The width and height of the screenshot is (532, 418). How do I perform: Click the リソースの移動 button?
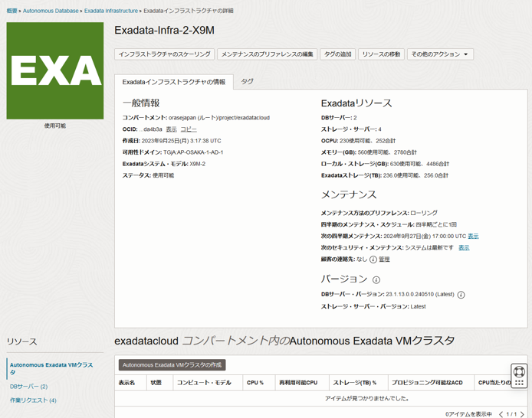click(381, 54)
